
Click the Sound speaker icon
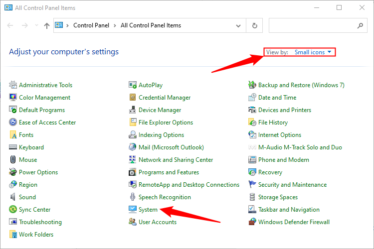click(x=13, y=197)
